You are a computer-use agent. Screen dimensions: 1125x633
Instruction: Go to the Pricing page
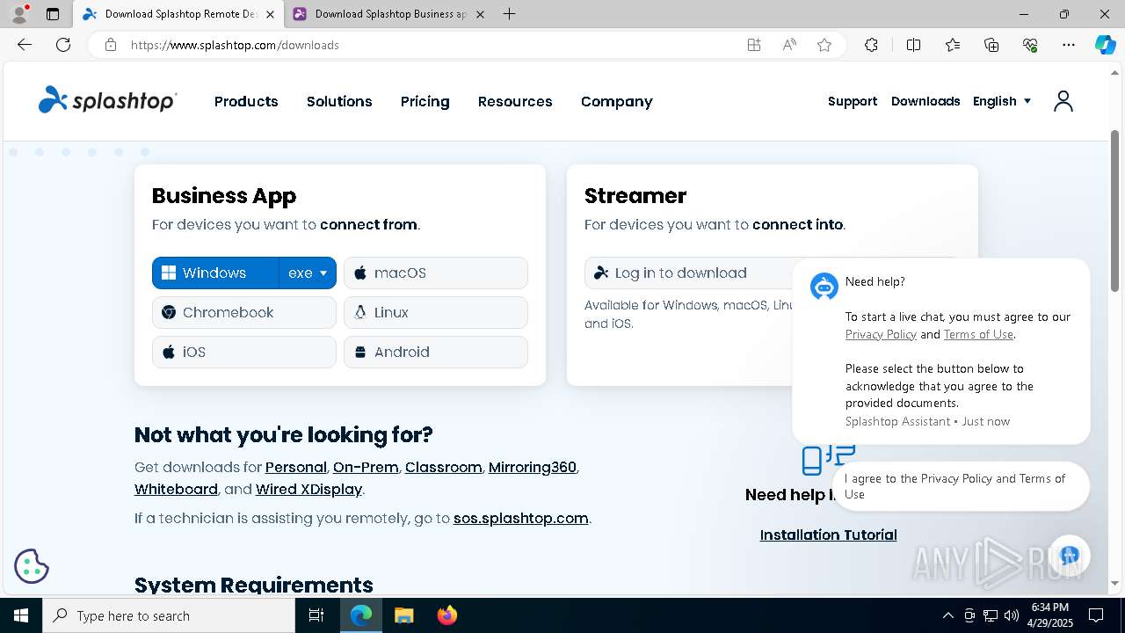[x=425, y=101]
